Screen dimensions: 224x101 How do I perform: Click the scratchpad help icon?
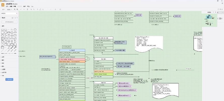tap(12, 18)
